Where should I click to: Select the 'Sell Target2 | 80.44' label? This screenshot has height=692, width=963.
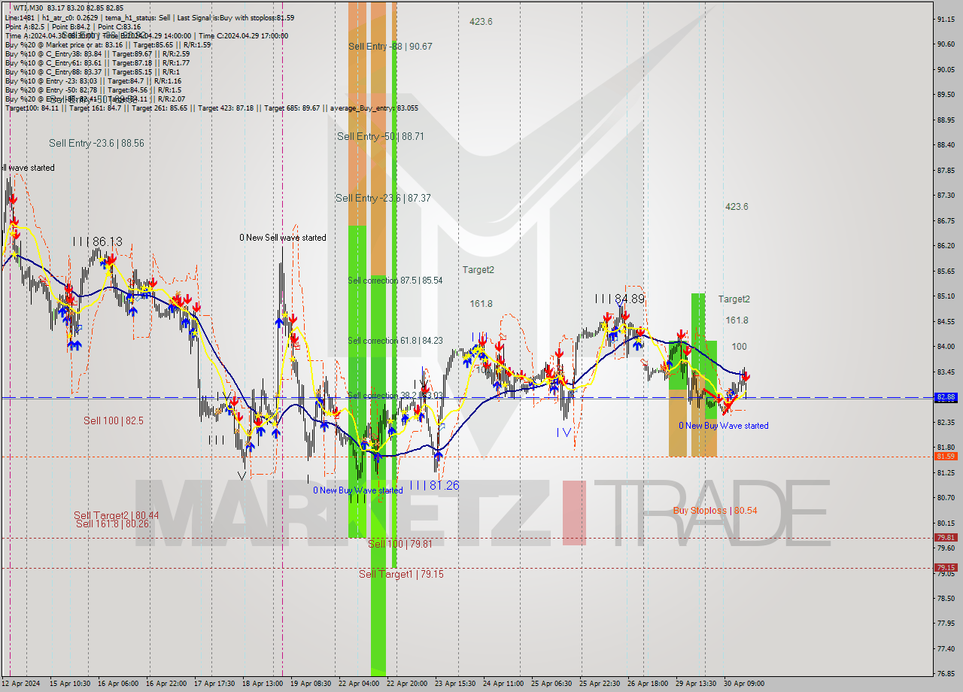116,515
